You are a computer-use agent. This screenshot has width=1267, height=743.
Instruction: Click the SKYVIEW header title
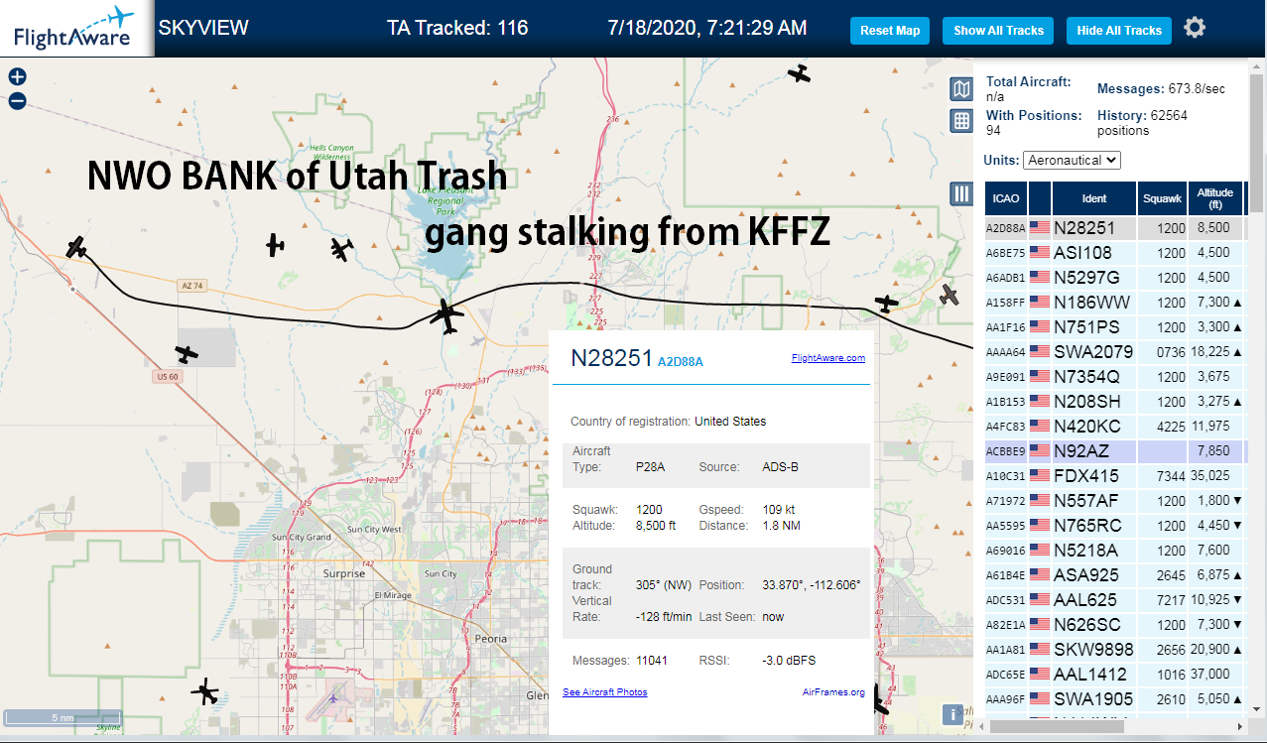[203, 28]
